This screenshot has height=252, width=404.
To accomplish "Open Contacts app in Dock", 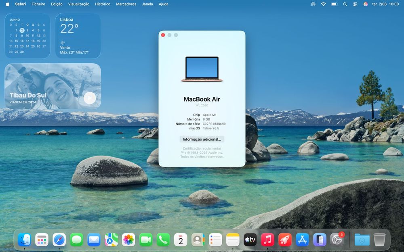I will coord(198,240).
